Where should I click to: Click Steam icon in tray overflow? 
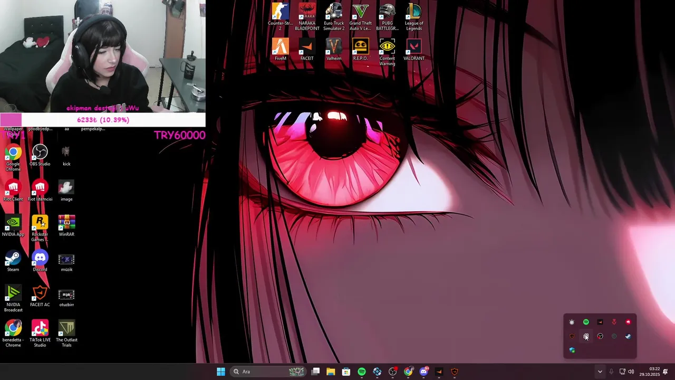click(628, 336)
